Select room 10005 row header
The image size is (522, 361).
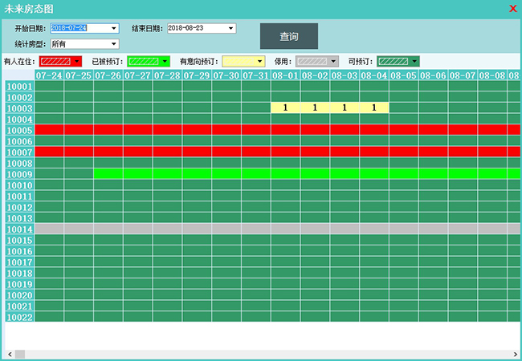click(x=19, y=130)
